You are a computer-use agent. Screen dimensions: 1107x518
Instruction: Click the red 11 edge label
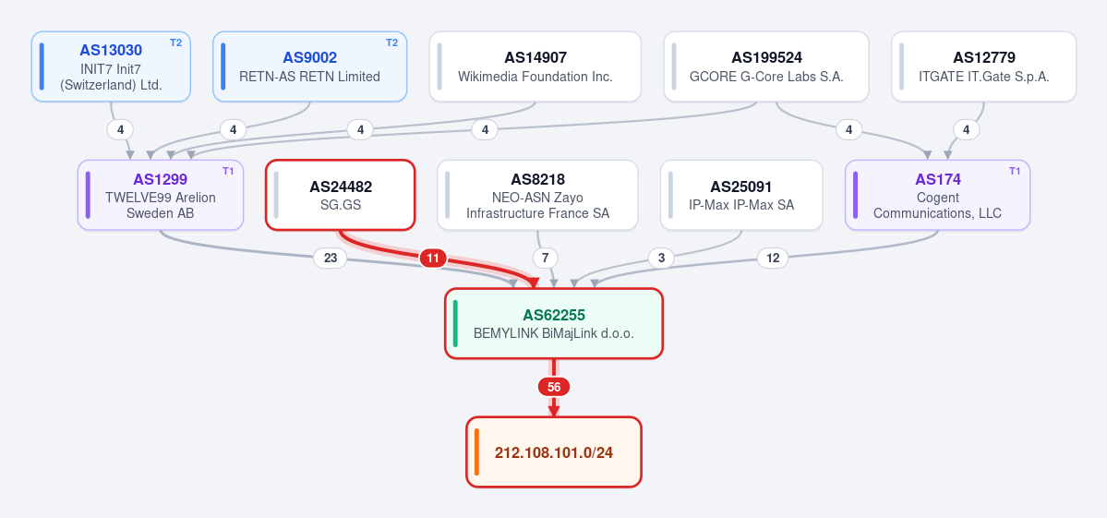(433, 259)
